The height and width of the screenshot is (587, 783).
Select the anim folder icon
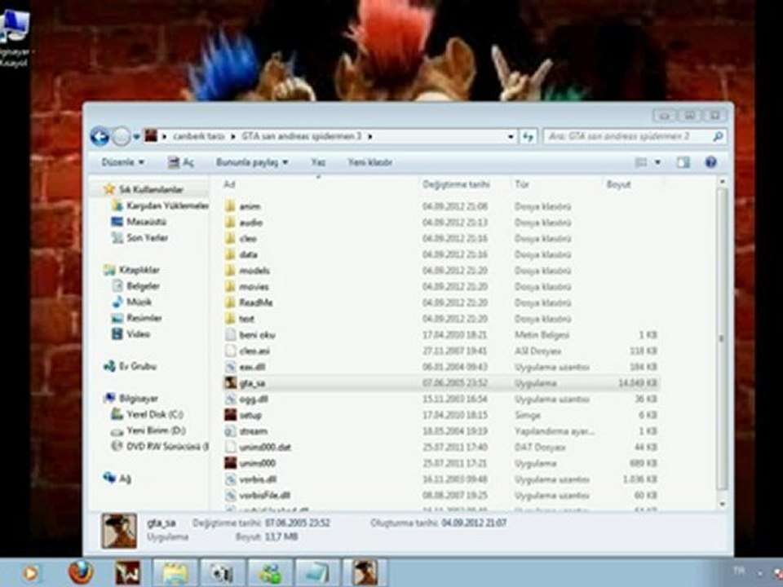[230, 206]
